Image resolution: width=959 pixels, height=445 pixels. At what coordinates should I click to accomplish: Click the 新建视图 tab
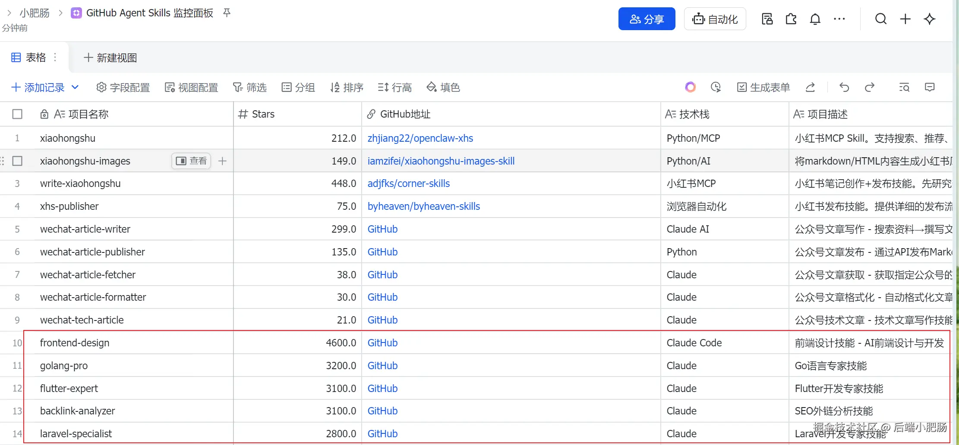click(x=110, y=58)
